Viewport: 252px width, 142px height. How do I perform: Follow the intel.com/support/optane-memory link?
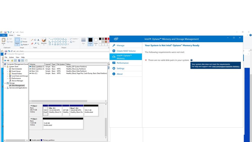pyautogui.click(x=226, y=66)
